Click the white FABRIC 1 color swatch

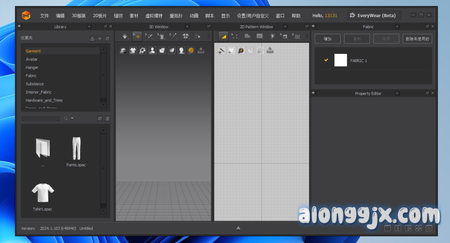[x=341, y=60]
